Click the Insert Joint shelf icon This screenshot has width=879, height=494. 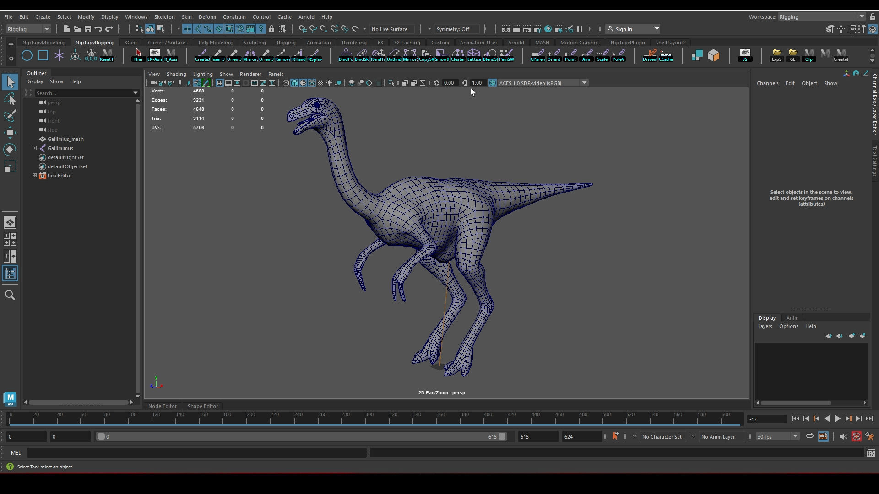tap(218, 55)
